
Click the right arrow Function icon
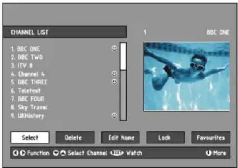(x=23, y=153)
